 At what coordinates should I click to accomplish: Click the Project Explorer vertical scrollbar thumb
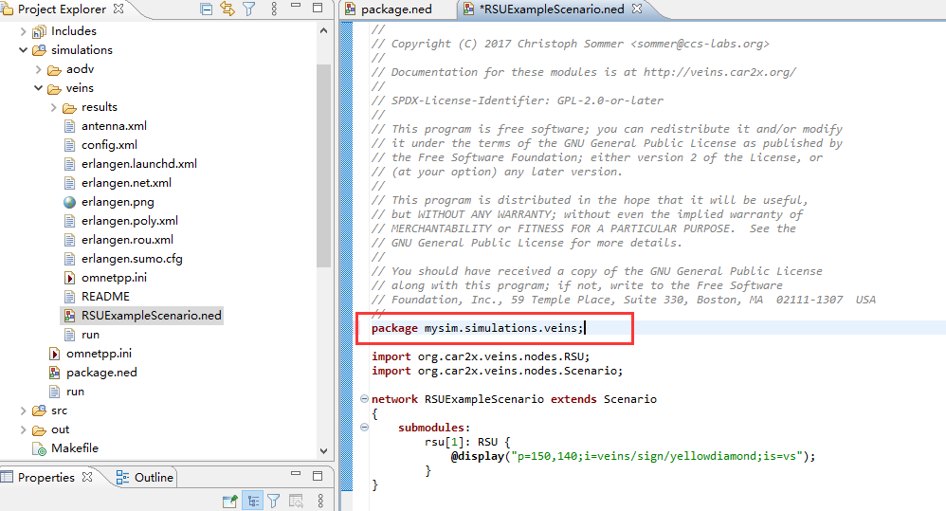(323, 165)
